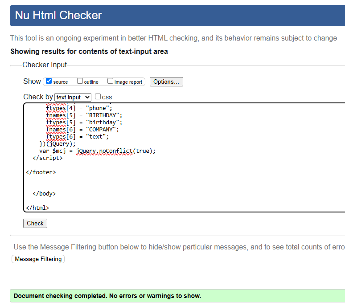345x306 pixels.
Task: Click the fnames[6] = "COMPANY" line
Action: pos(82,130)
